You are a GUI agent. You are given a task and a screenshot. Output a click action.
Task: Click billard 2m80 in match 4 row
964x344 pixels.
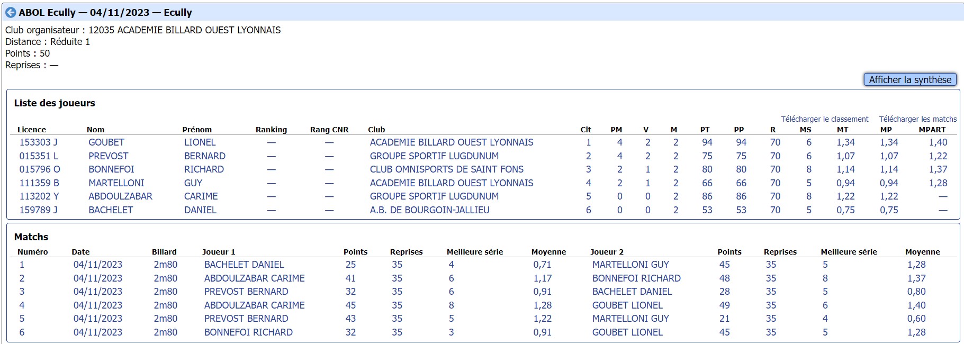click(166, 305)
